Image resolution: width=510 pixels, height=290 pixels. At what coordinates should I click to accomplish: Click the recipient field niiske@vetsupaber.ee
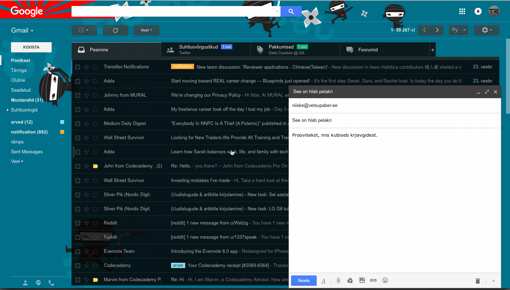(395, 106)
